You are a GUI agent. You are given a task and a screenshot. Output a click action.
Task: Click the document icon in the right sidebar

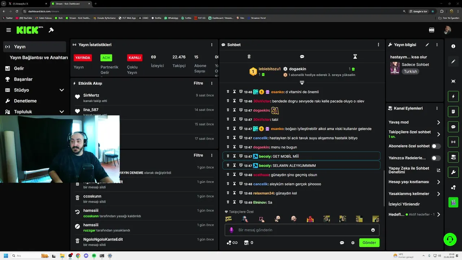pos(453,112)
